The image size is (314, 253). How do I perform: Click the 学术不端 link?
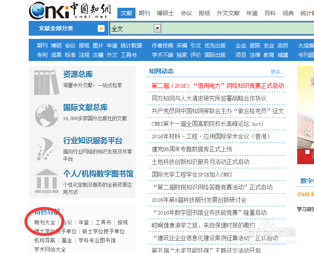163,55
